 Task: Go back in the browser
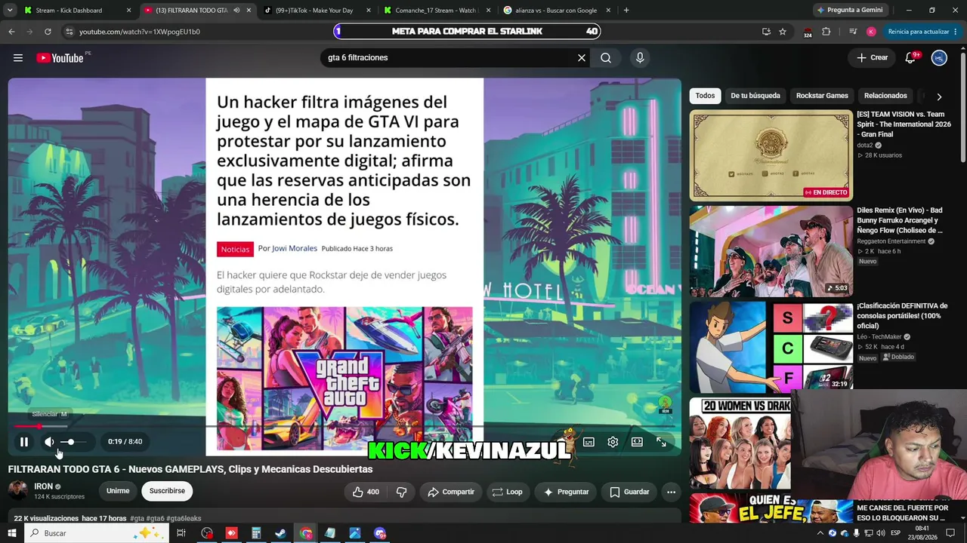coord(11,32)
